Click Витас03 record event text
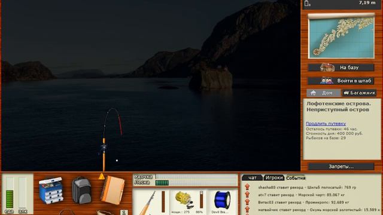The width and height of the screenshot is (383, 215). [303, 202]
